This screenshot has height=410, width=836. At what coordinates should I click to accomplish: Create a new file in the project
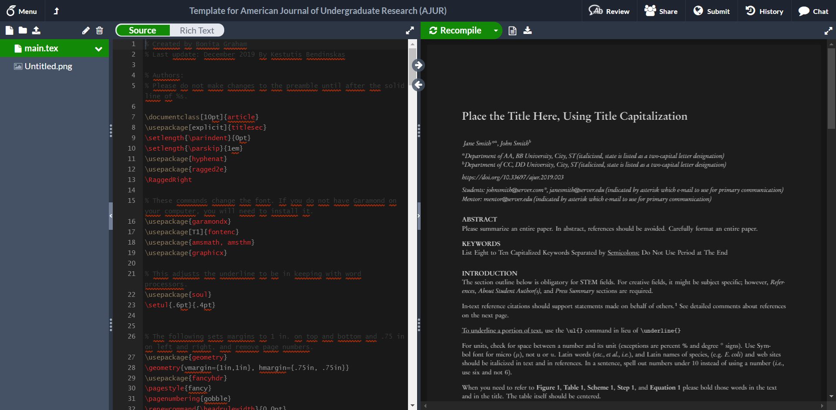(x=9, y=30)
